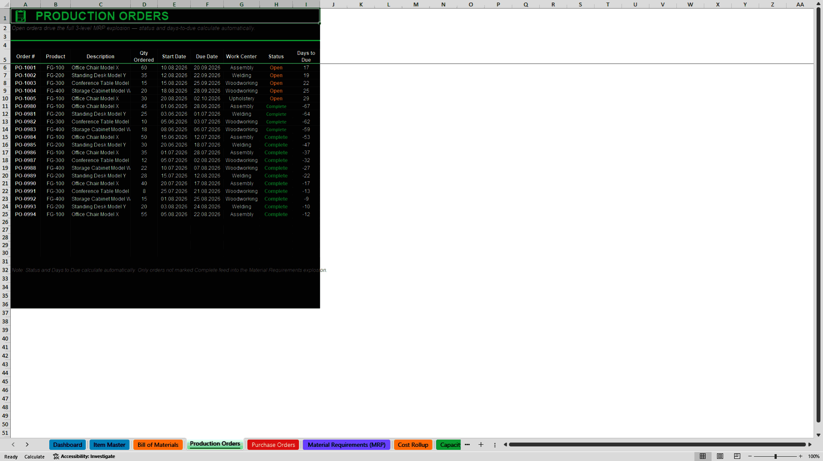The height and width of the screenshot is (461, 823).
Task: Click vertical scrollbar down arrow
Action: [818, 435]
